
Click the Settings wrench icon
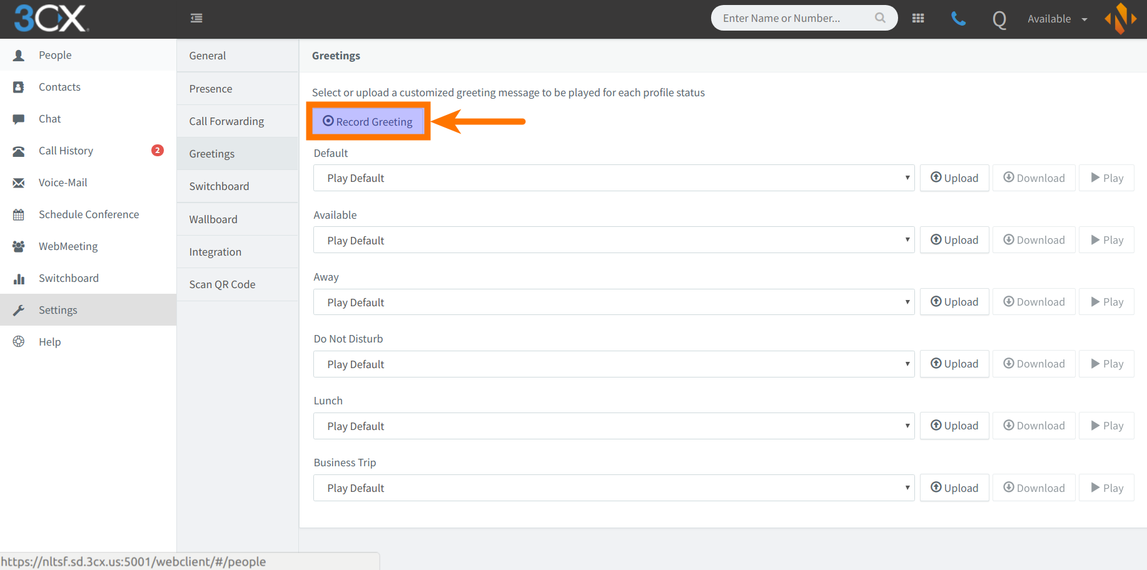pyautogui.click(x=19, y=310)
